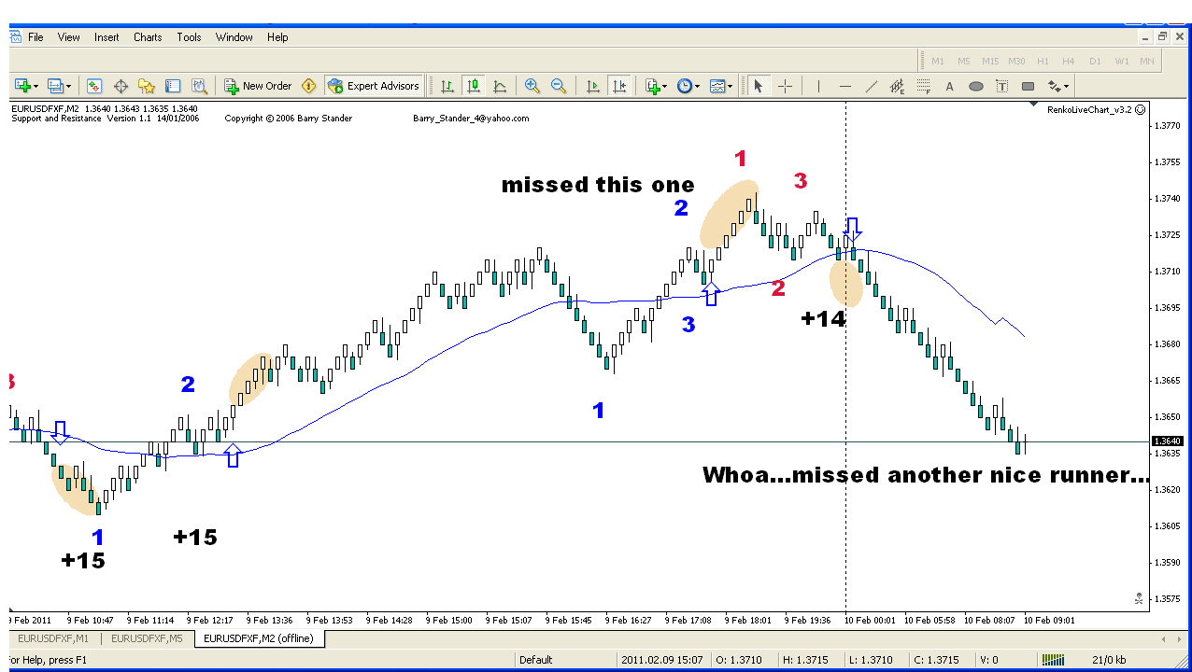Select the Equidistant Channel tool
The height and width of the screenshot is (672, 1192).
pos(897,86)
